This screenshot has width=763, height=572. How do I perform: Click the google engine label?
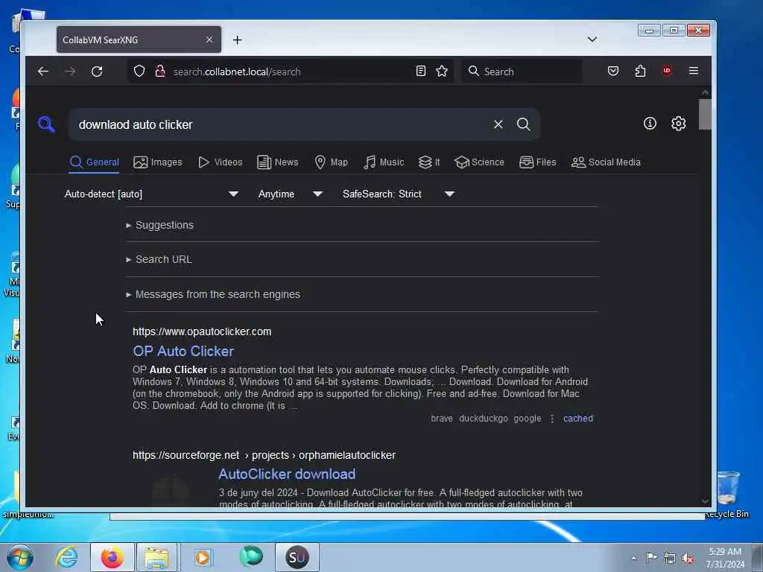[527, 419]
